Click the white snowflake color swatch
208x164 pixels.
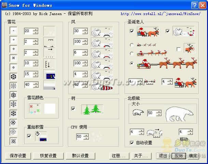tap(50, 109)
